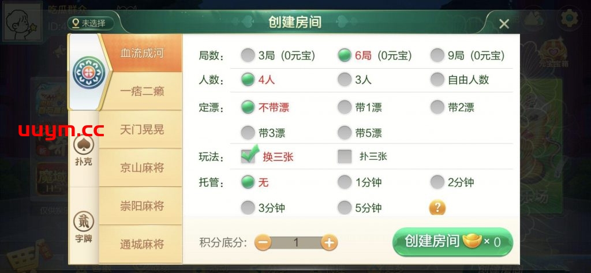The image size is (591, 273).
Task: Switch to 一痞二癞 game tab
Action: (x=141, y=91)
